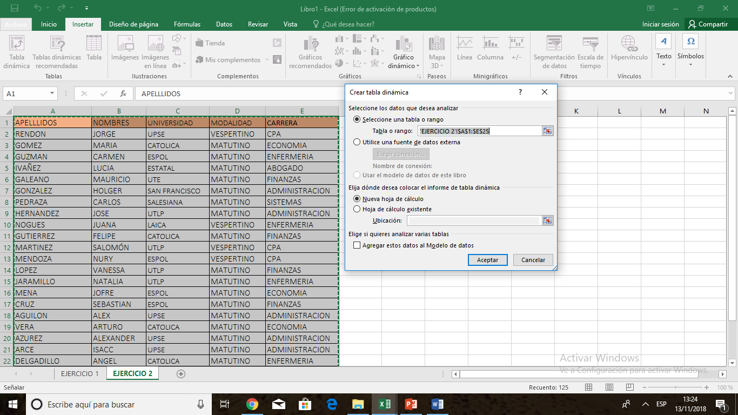Insert a new sheet with plus icon

coord(181,374)
